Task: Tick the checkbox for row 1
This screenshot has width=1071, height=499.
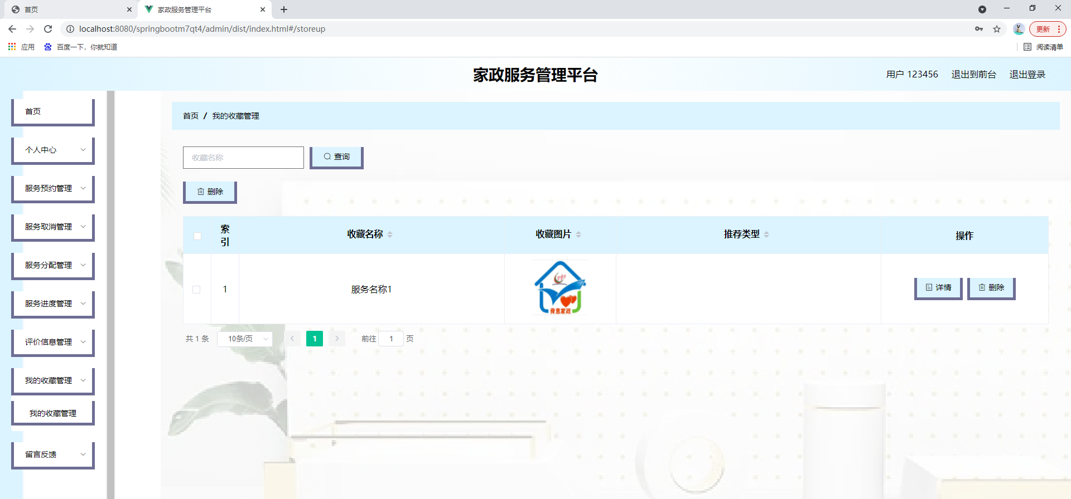Action: (196, 289)
